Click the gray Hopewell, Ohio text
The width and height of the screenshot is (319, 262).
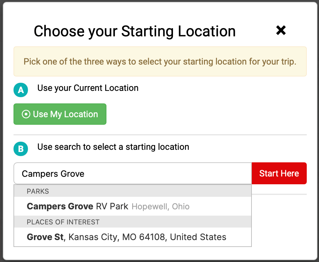pos(160,207)
